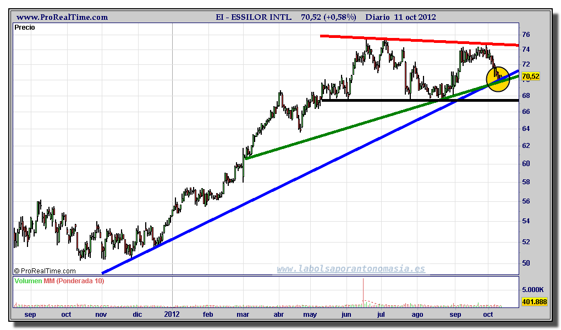Click the may label on time axis
The width and height of the screenshot is (561, 330).
coord(310,315)
